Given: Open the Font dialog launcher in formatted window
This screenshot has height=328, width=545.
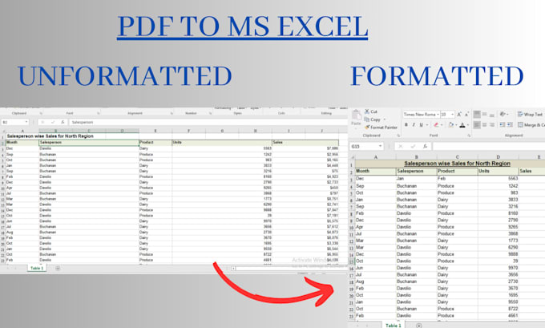Looking at the screenshot, I should (x=469, y=136).
